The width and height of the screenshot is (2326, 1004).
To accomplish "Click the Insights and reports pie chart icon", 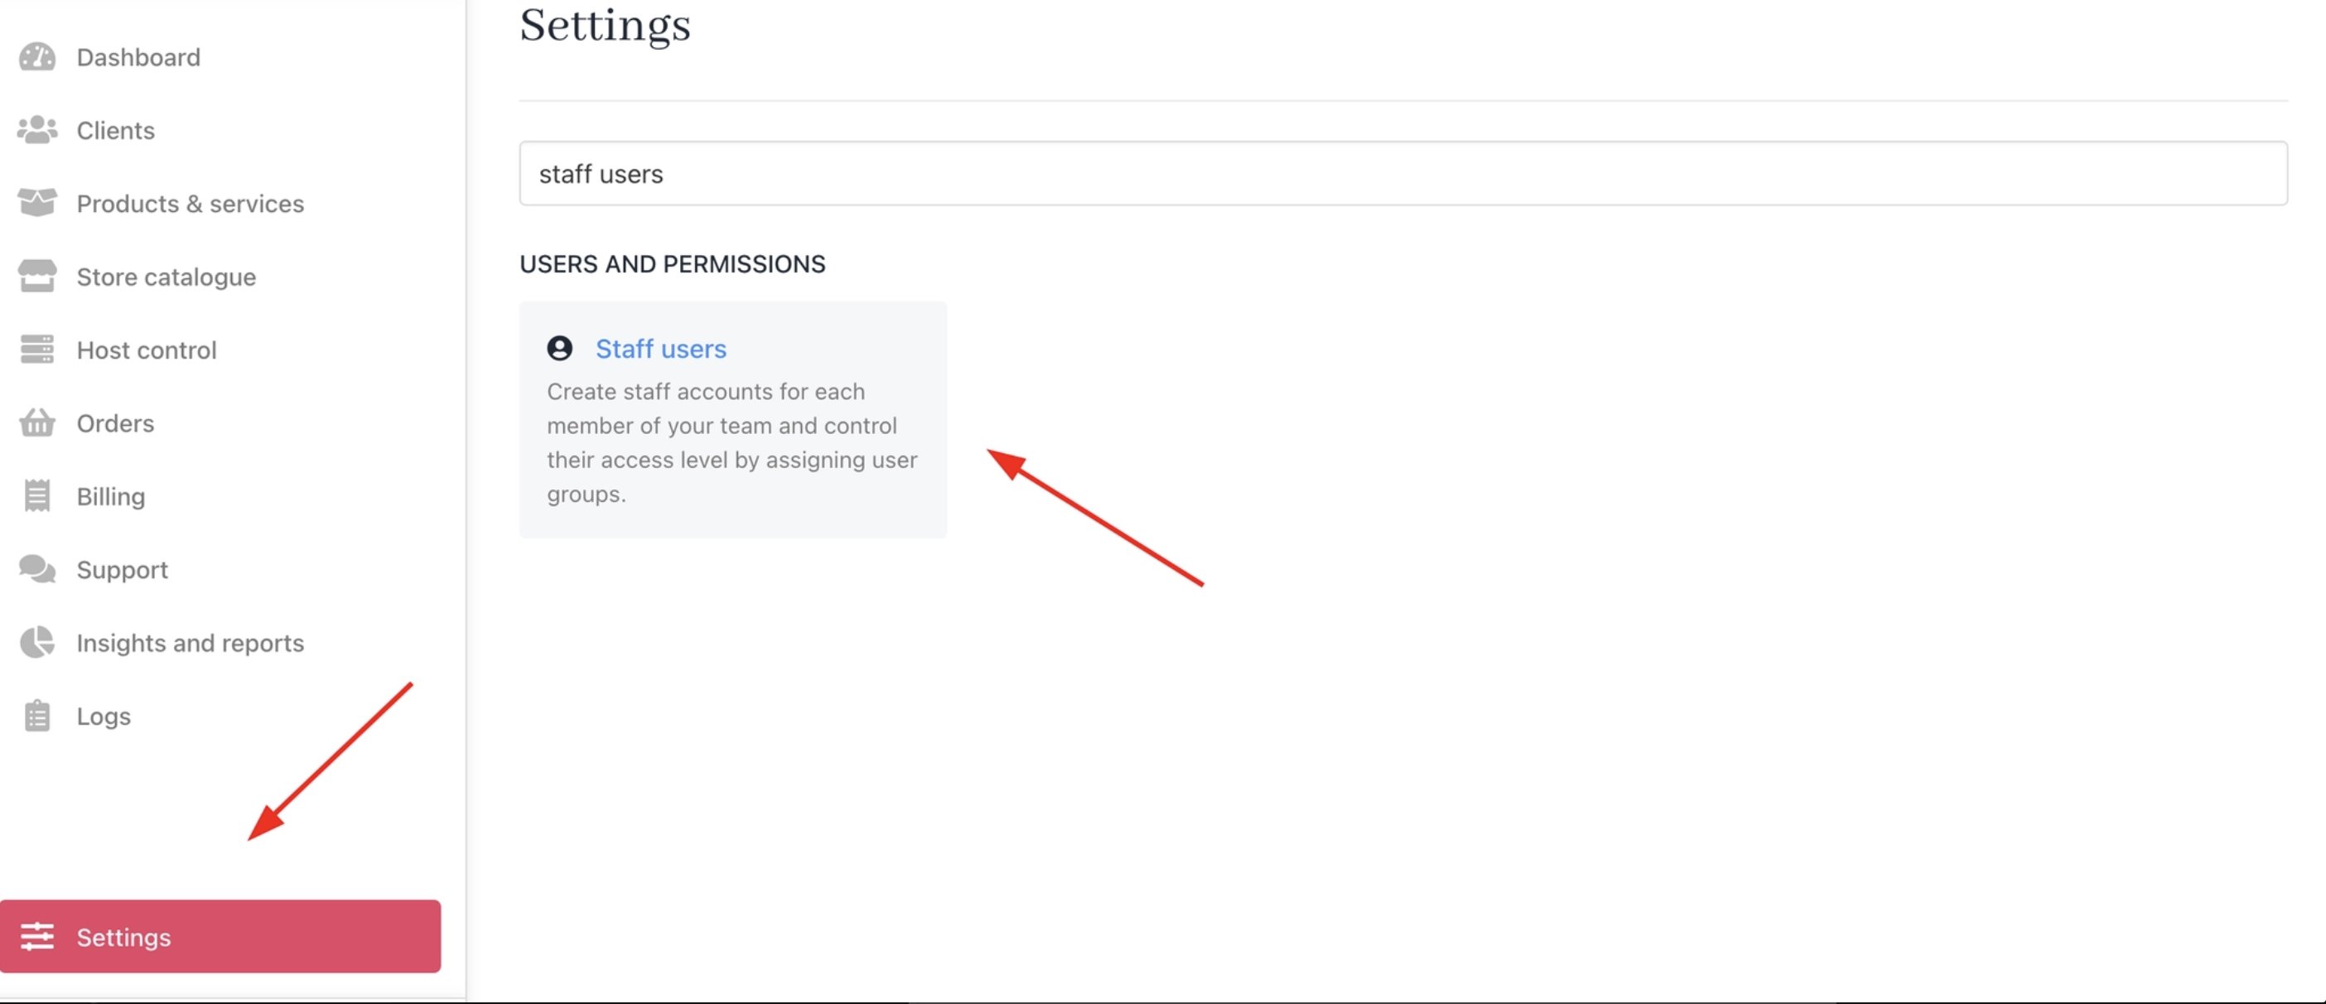I will pos(37,642).
